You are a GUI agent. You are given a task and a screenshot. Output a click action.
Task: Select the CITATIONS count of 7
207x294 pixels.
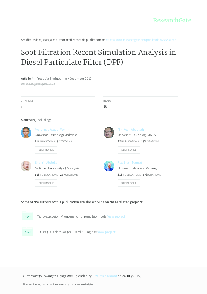tap(22, 106)
